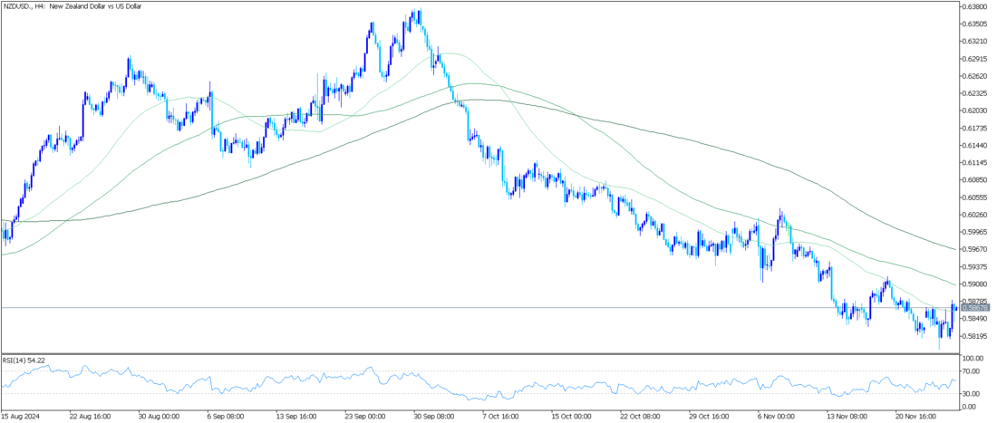Click the separator between chart and RSI panel

[x=479, y=353]
